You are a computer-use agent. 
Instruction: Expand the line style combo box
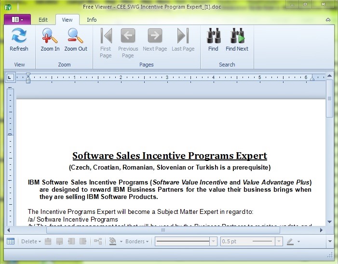pyautogui.click(x=213, y=241)
